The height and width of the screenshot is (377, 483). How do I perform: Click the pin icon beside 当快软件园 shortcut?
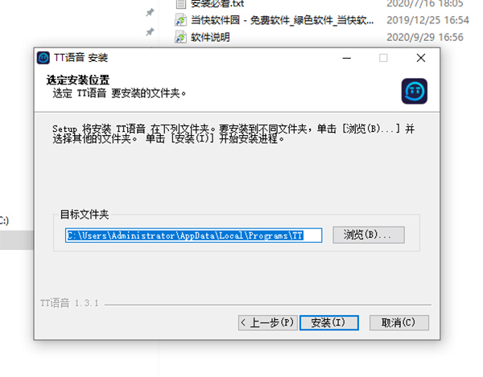tap(150, 13)
